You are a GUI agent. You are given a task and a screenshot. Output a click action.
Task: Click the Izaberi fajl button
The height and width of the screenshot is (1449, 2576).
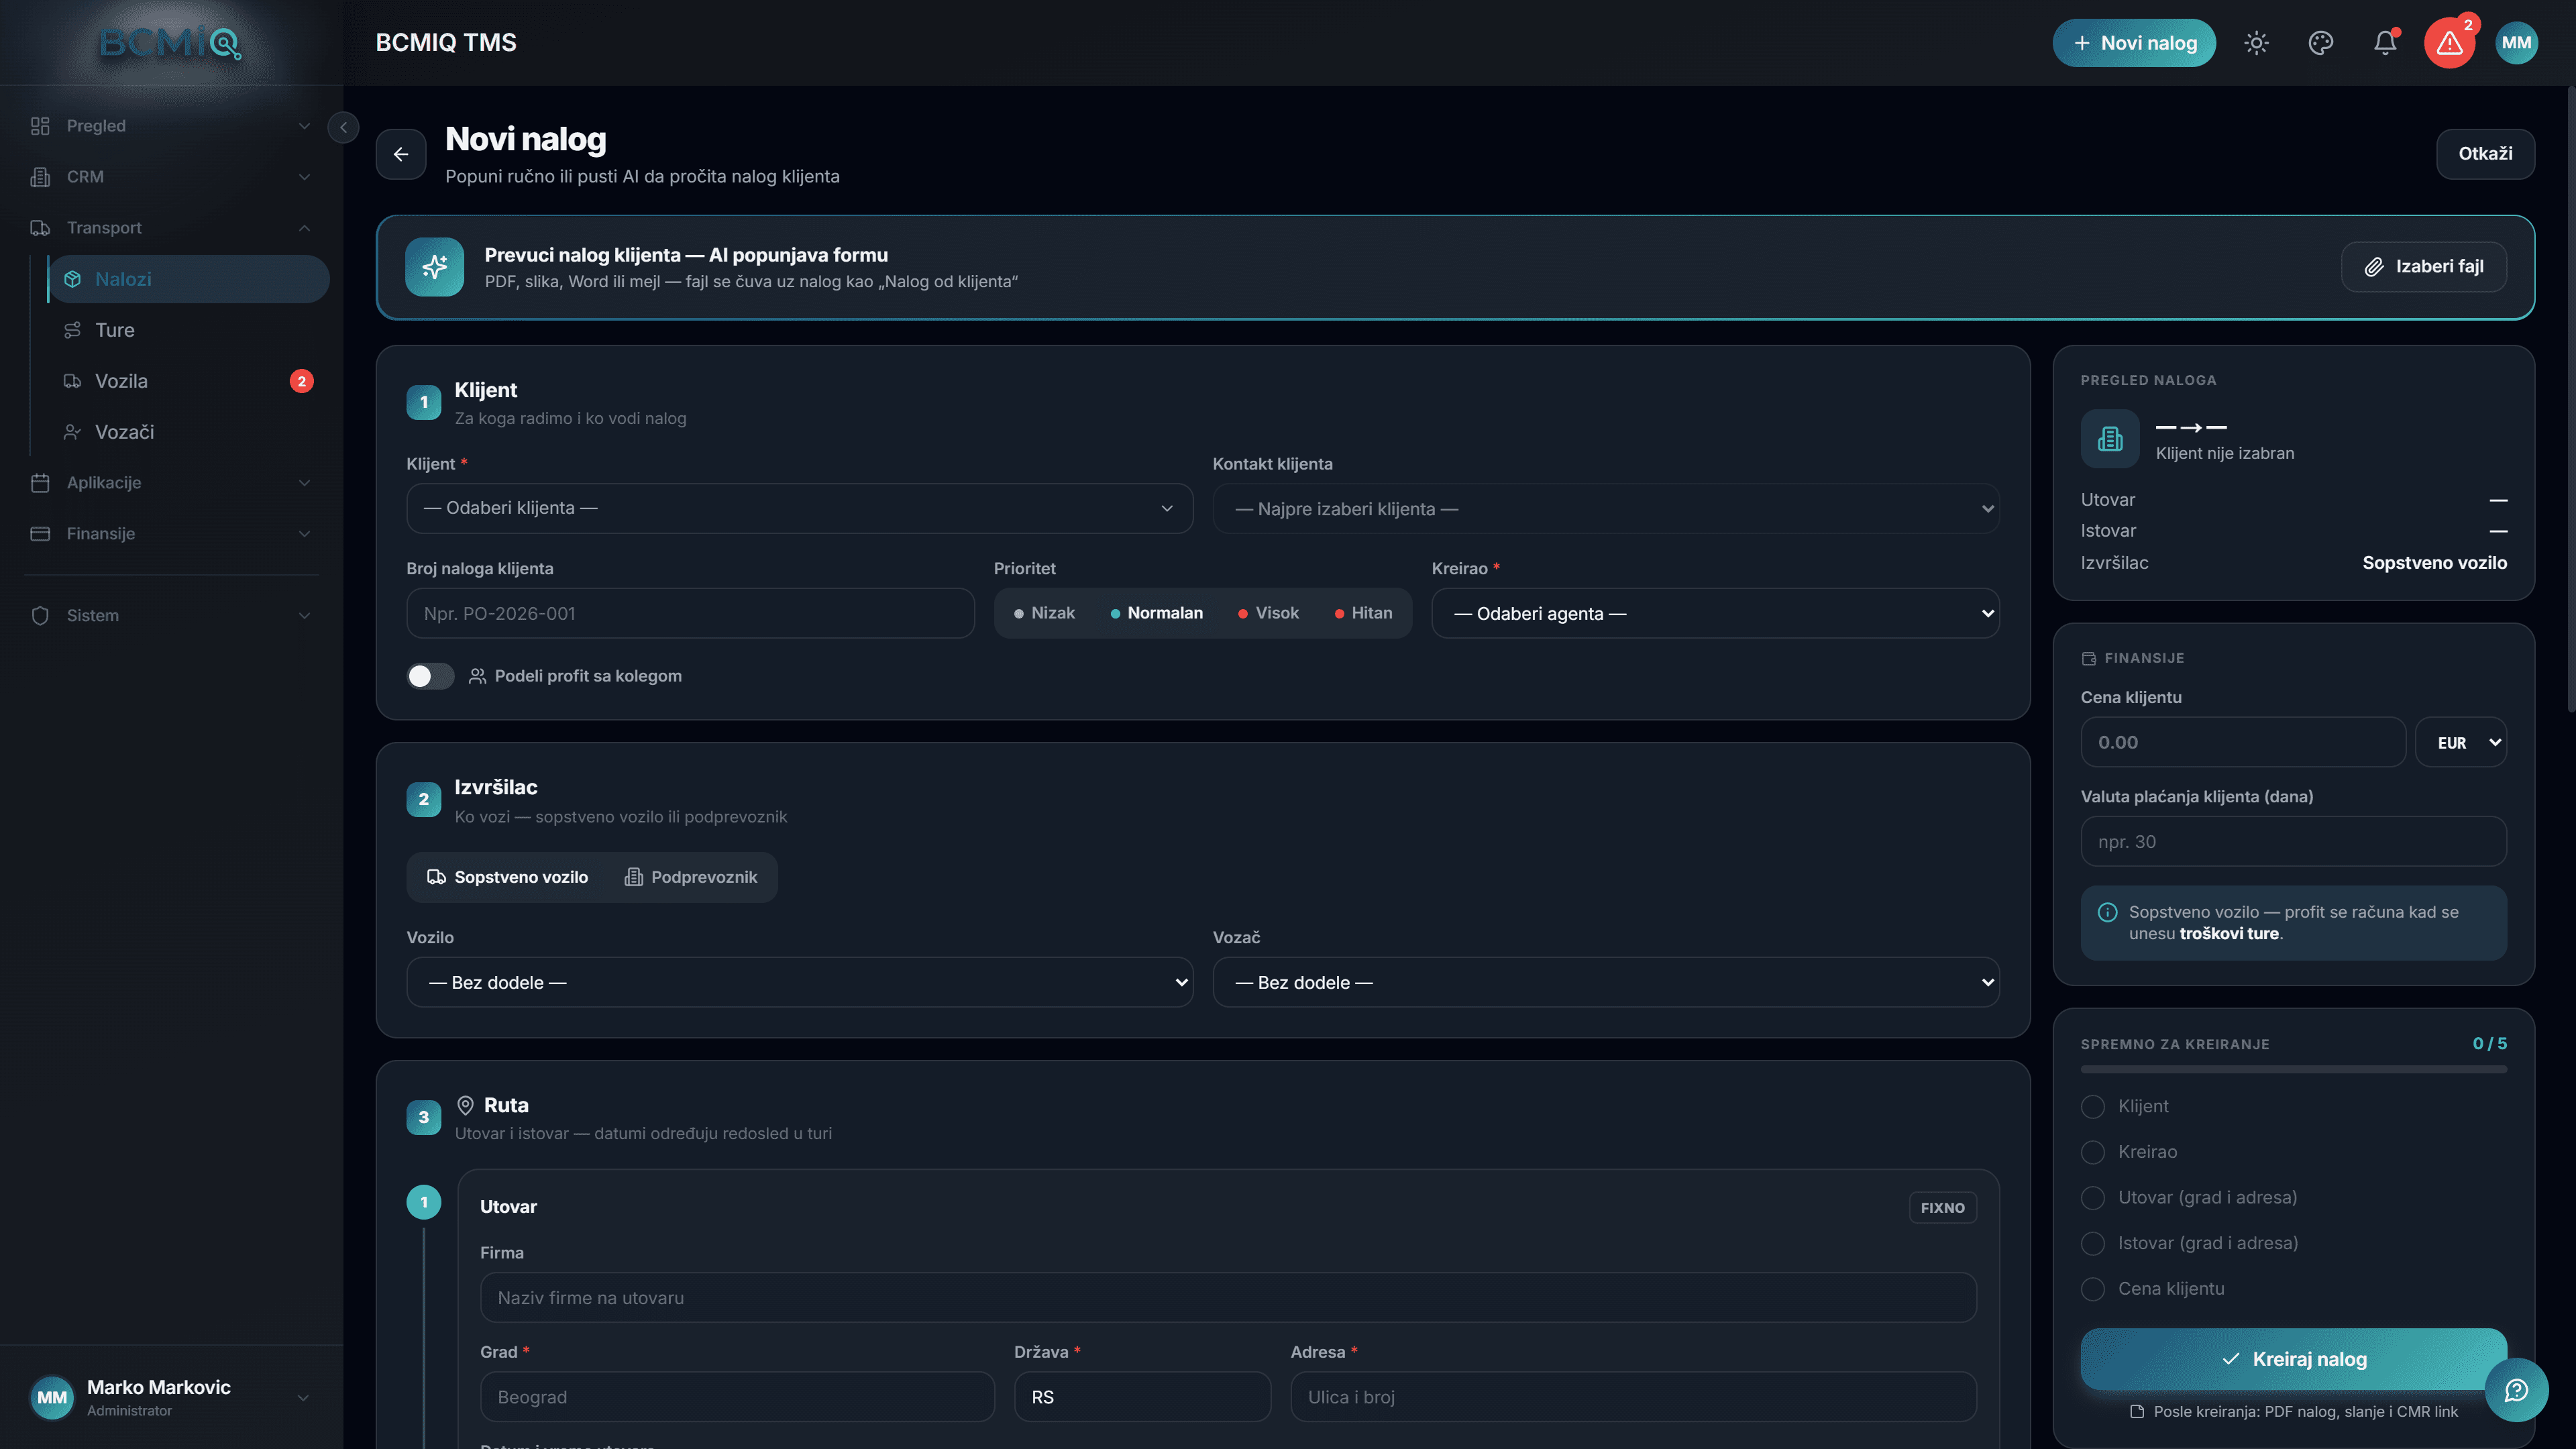click(x=2423, y=267)
